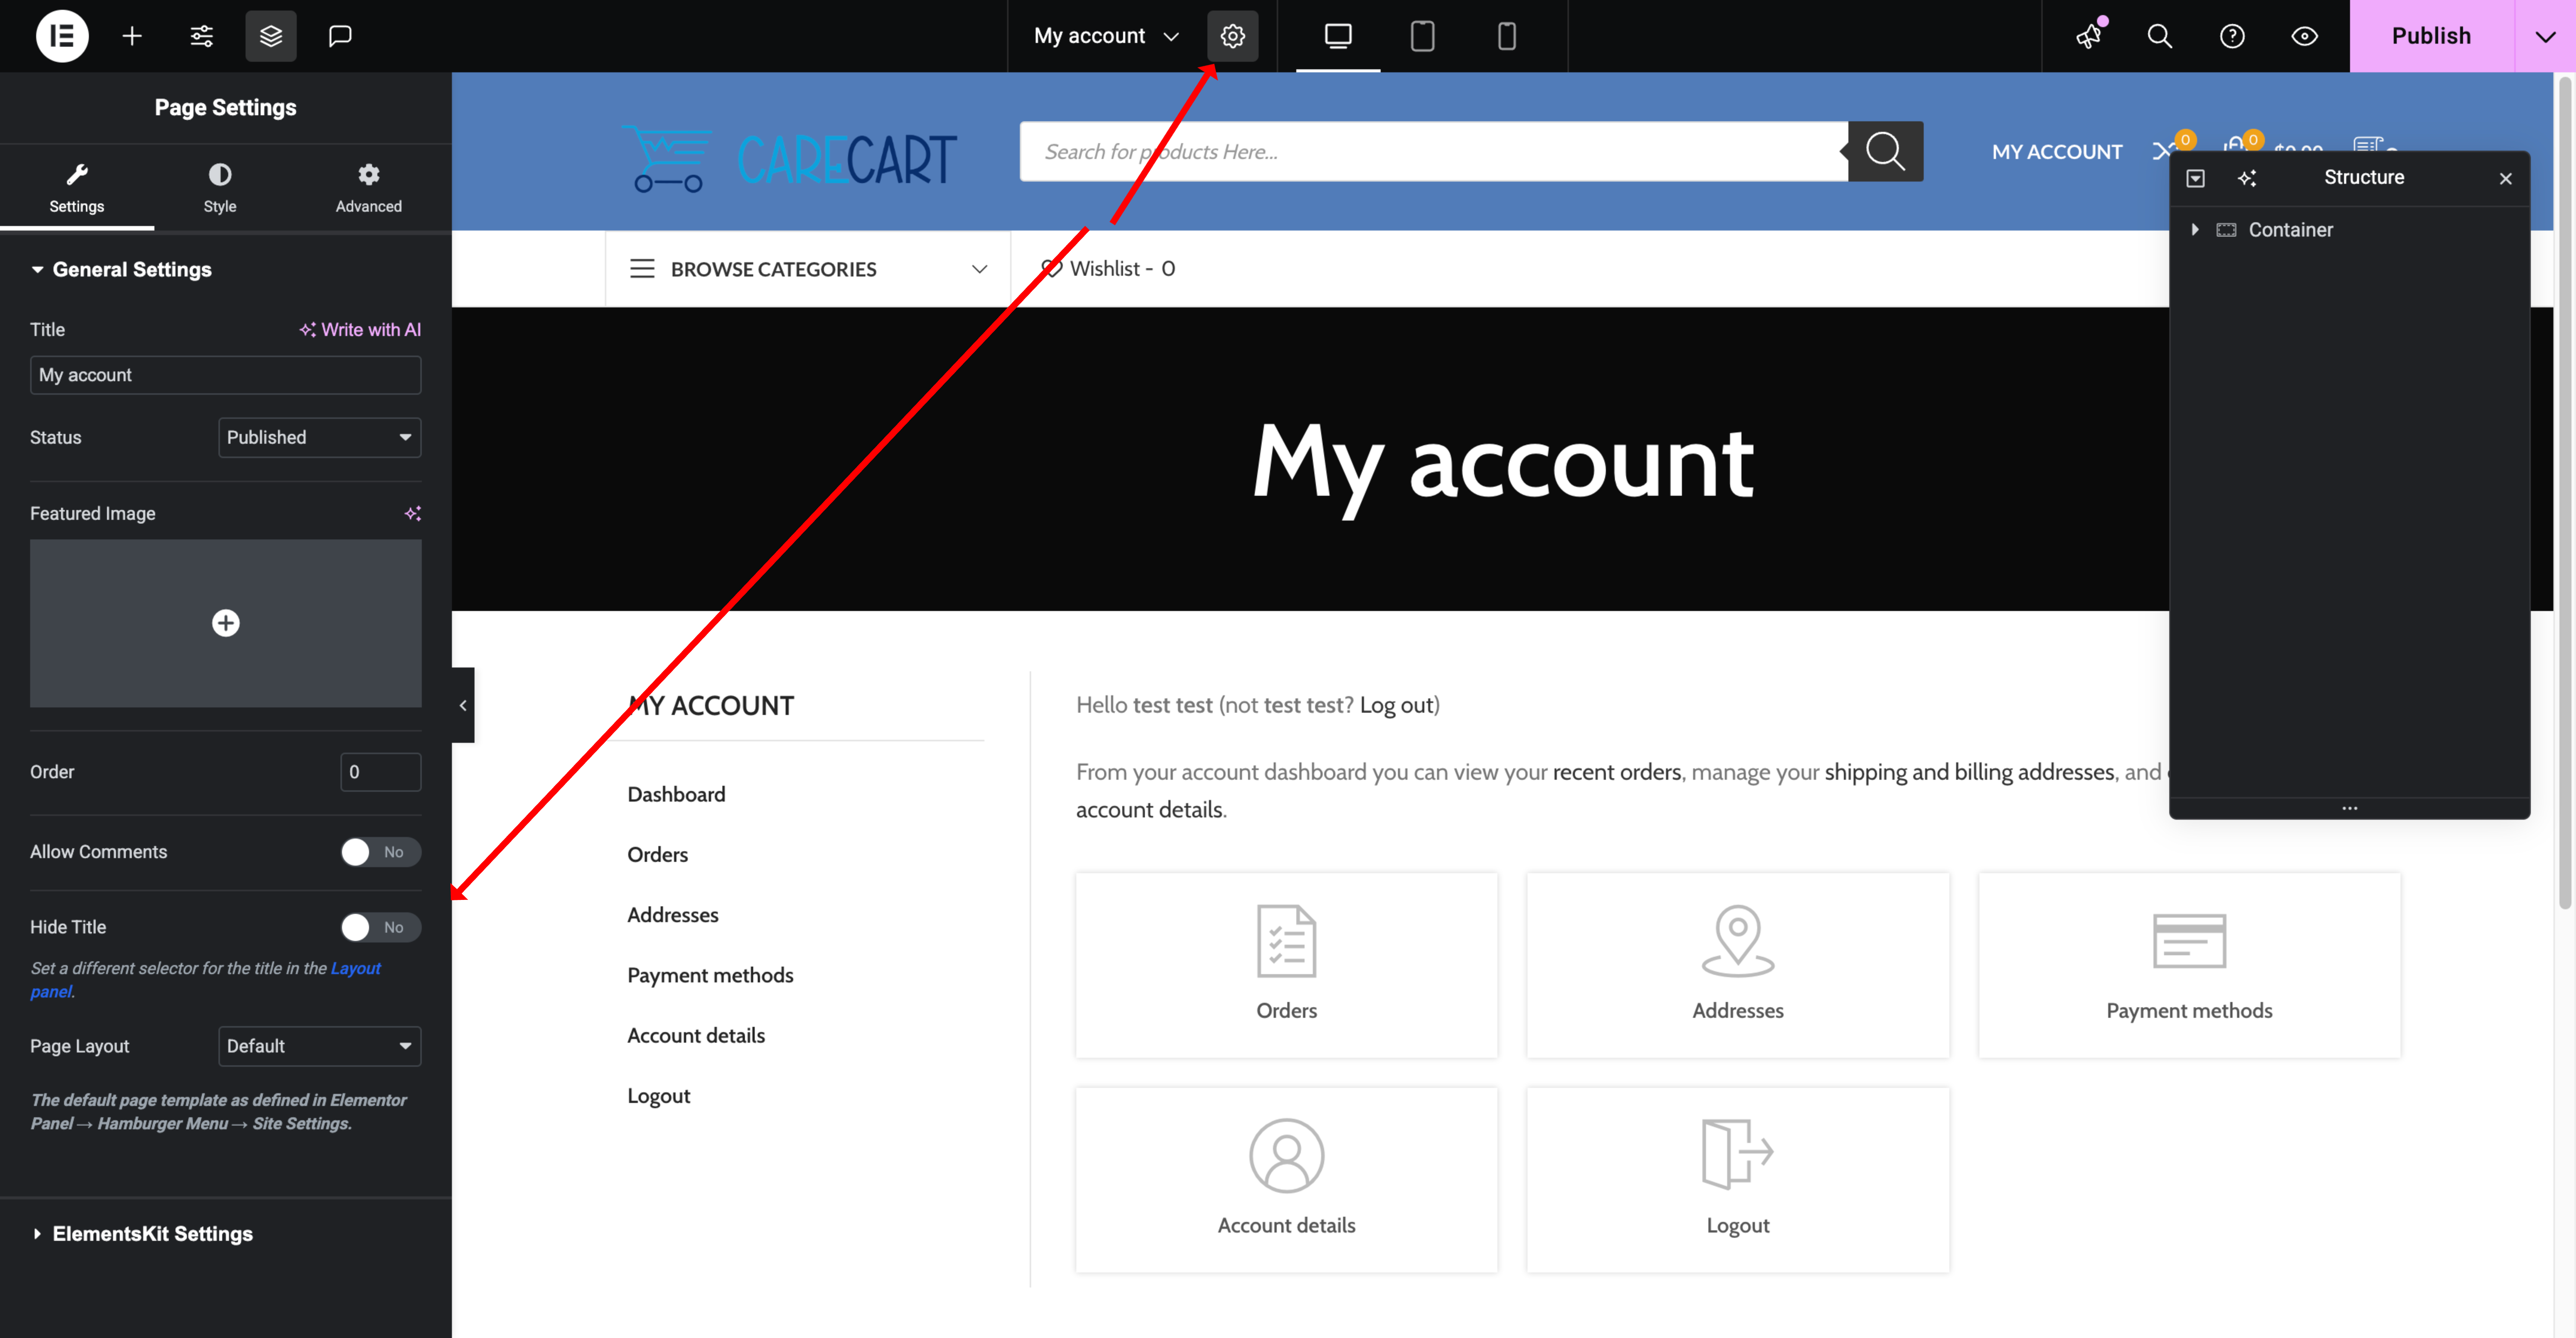Open the My account document dropdown
The image size is (2576, 1338).
tap(1106, 36)
